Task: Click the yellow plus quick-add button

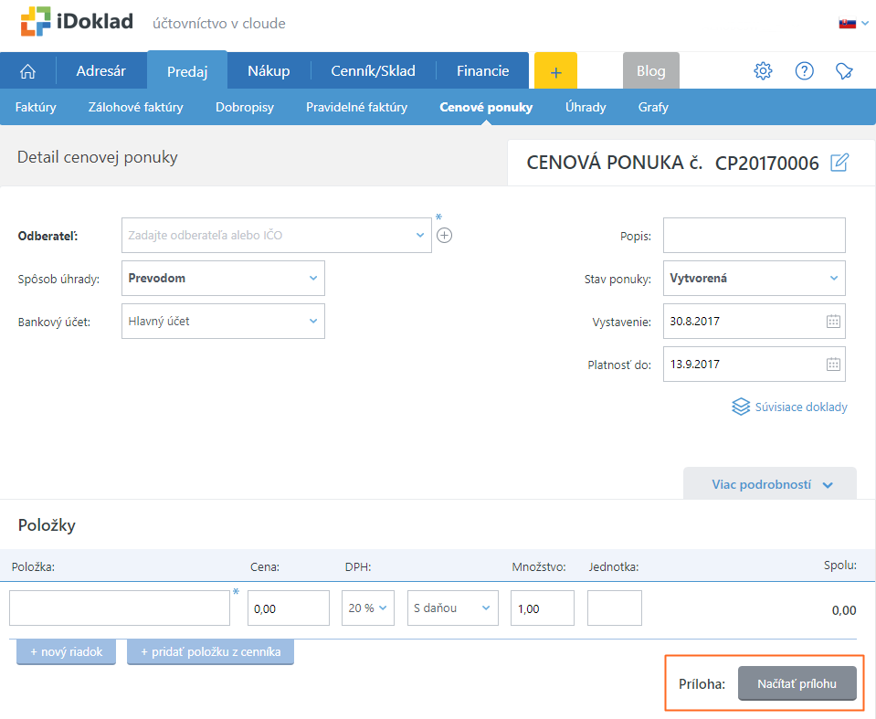Action: point(555,71)
